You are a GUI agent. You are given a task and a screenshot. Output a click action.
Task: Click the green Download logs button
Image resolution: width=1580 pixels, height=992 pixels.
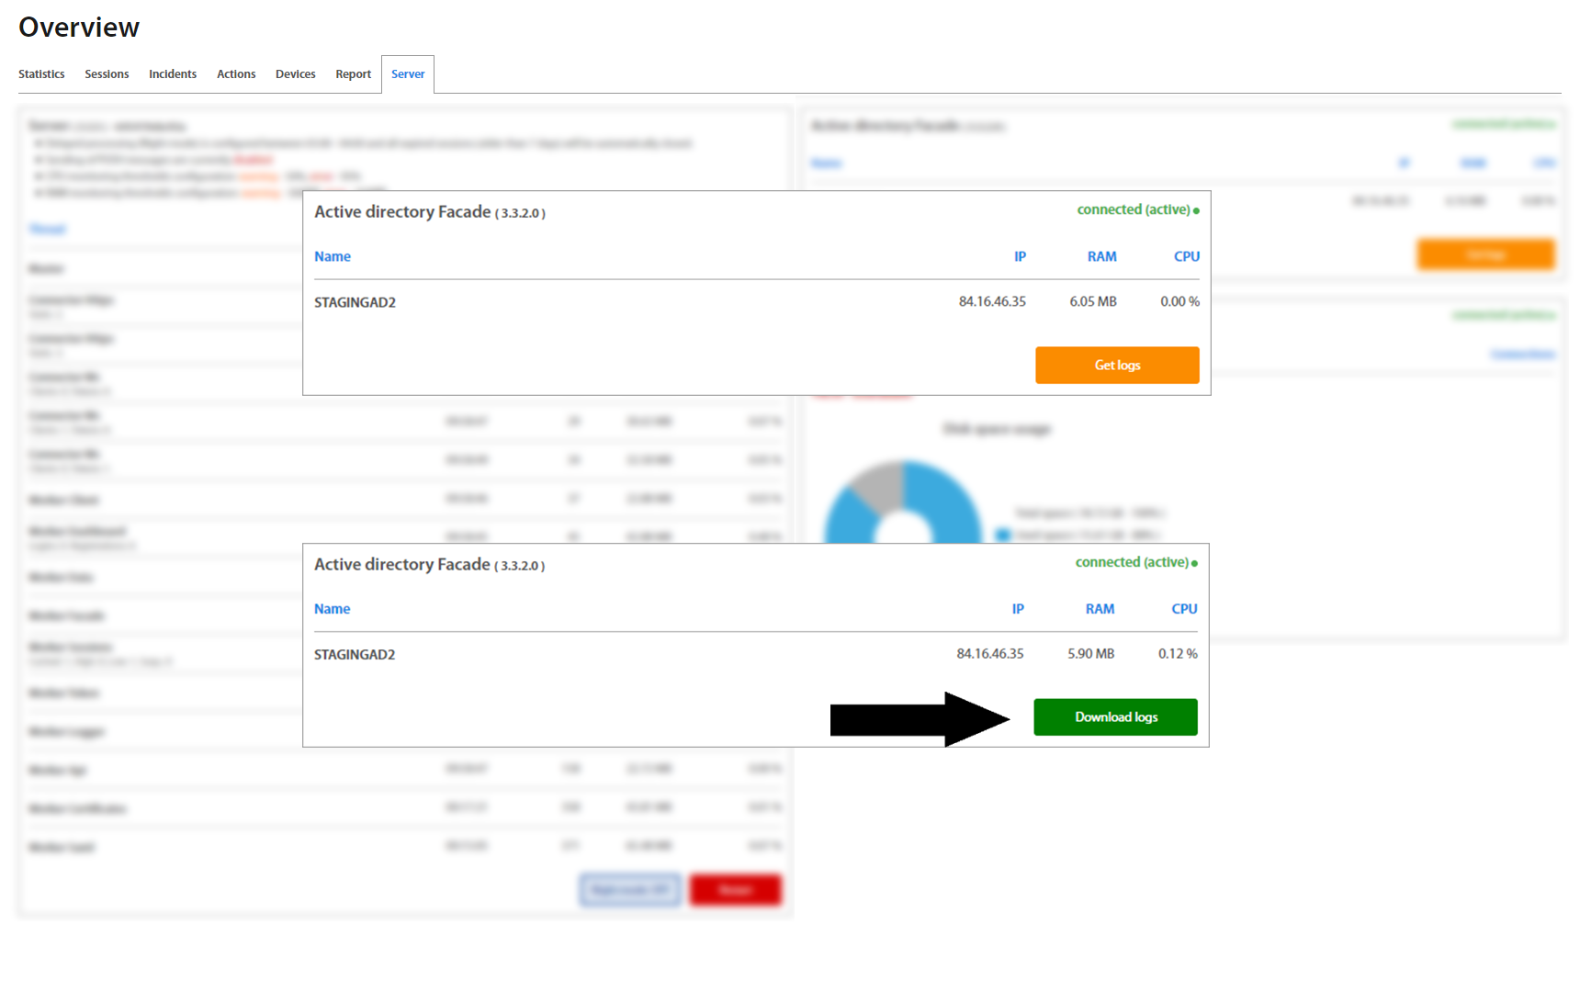pos(1115,717)
